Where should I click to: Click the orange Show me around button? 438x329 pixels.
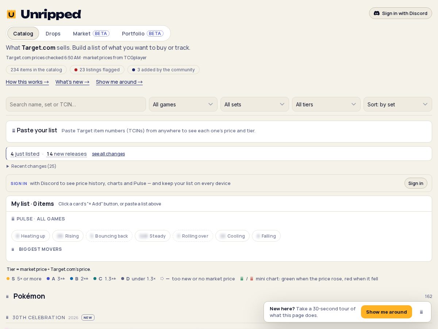[x=387, y=312]
